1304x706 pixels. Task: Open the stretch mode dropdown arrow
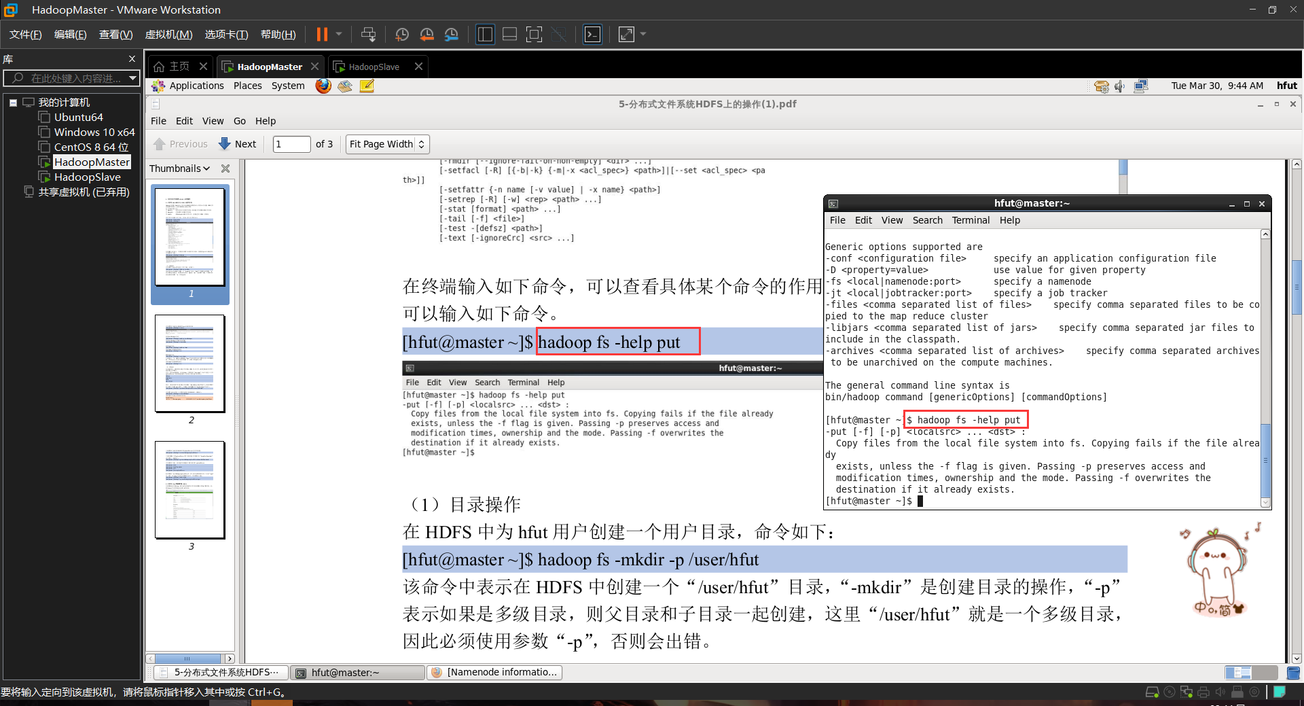click(x=643, y=34)
